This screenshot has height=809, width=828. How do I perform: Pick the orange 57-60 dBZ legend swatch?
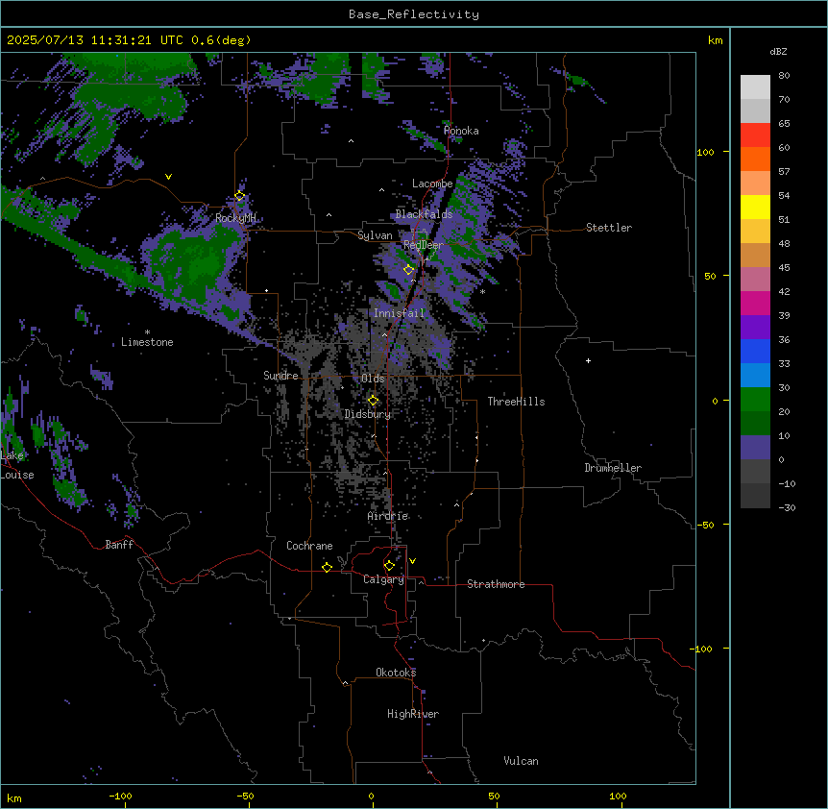point(755,159)
